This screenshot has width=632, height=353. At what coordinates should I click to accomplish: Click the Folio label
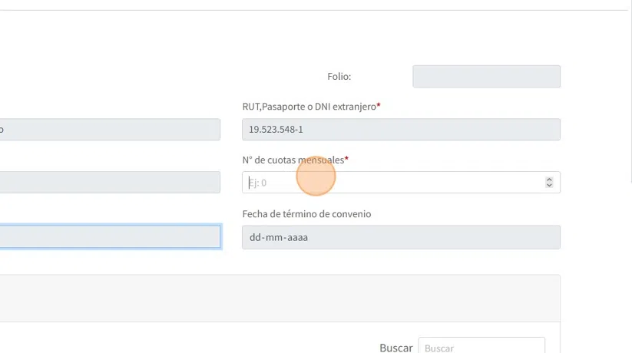pos(339,77)
